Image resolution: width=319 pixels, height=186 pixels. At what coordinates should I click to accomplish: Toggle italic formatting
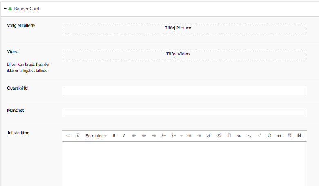click(124, 136)
